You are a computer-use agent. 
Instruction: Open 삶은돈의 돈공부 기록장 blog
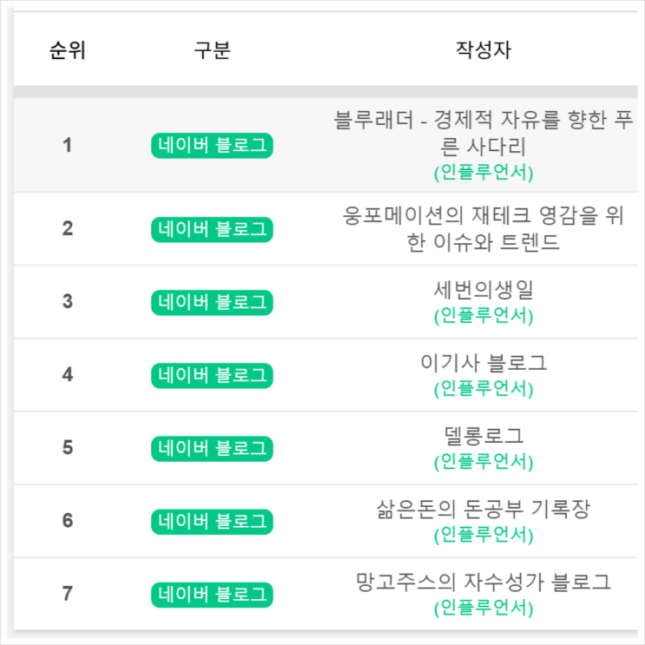coord(483,508)
